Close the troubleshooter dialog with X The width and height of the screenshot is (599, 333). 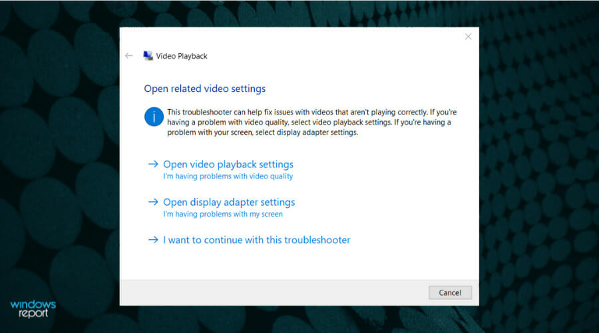[468, 37]
